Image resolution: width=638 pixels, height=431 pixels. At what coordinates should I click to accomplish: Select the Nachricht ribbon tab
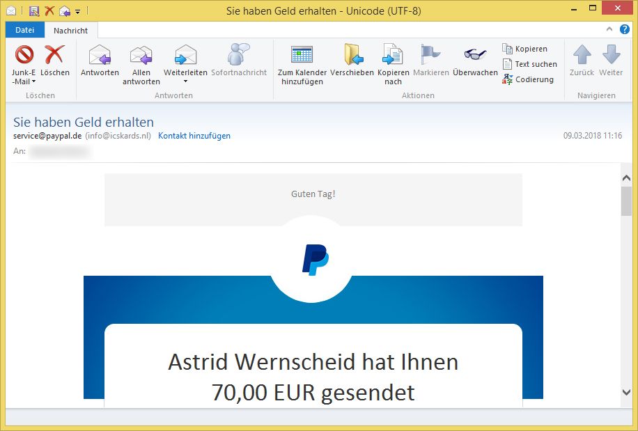[71, 31]
